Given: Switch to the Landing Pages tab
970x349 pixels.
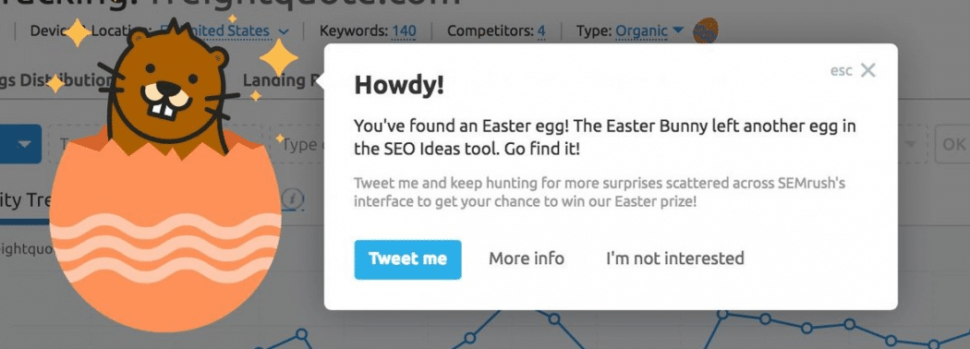Looking at the screenshot, I should [x=283, y=80].
